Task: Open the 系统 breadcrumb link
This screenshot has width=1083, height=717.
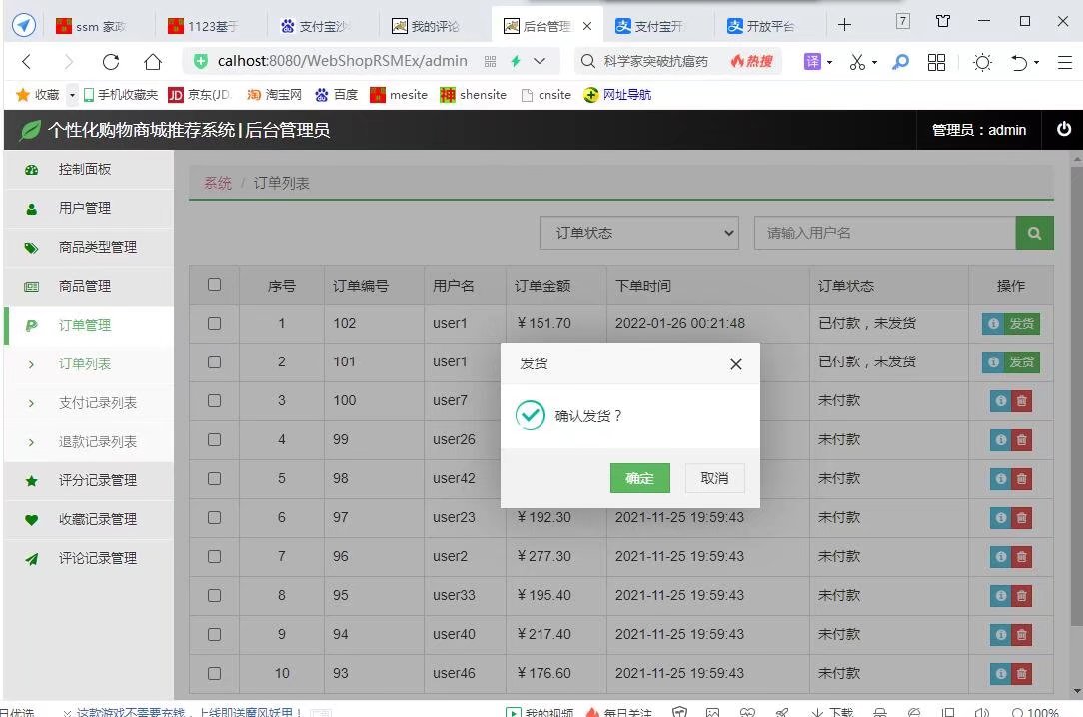Action: coord(217,183)
